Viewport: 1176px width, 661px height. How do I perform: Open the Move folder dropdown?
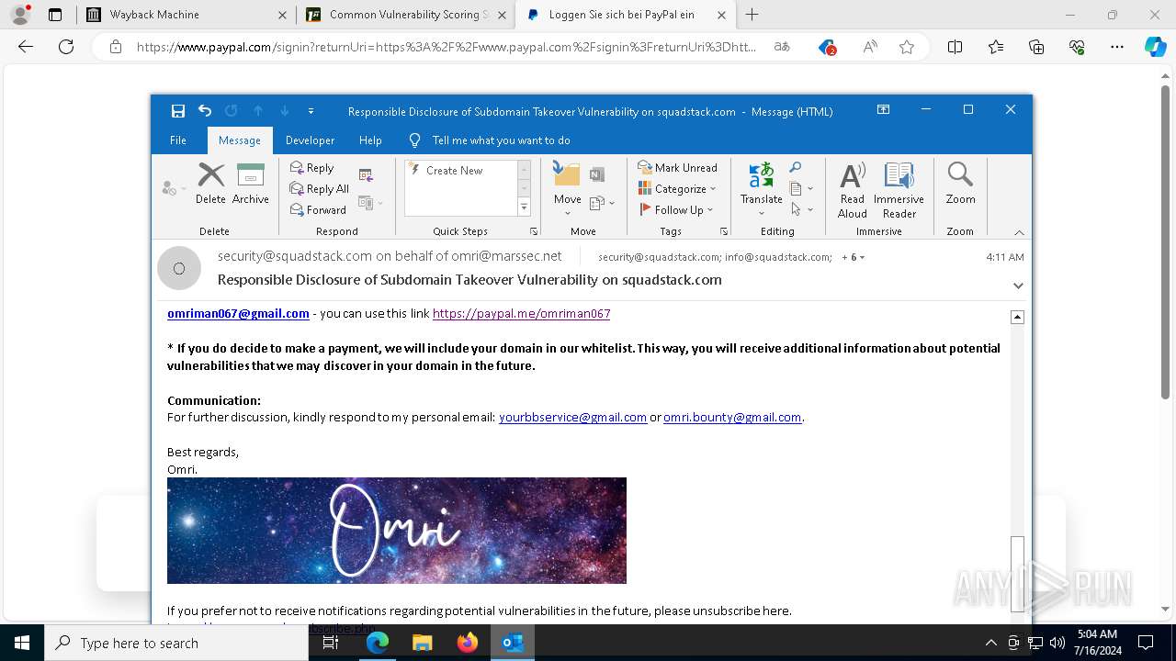567,188
